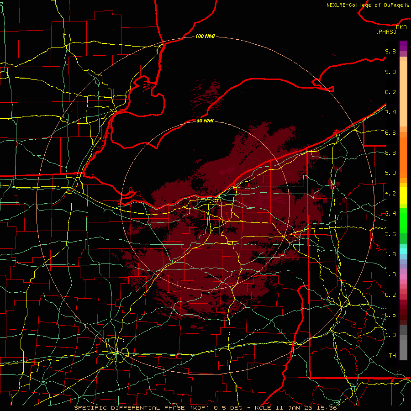
Task: Click the 100 NMI range ring label
Action: point(205,36)
